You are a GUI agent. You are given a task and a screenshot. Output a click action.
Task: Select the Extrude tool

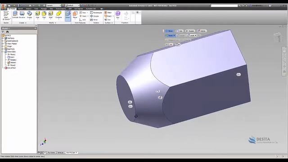click(15, 15)
